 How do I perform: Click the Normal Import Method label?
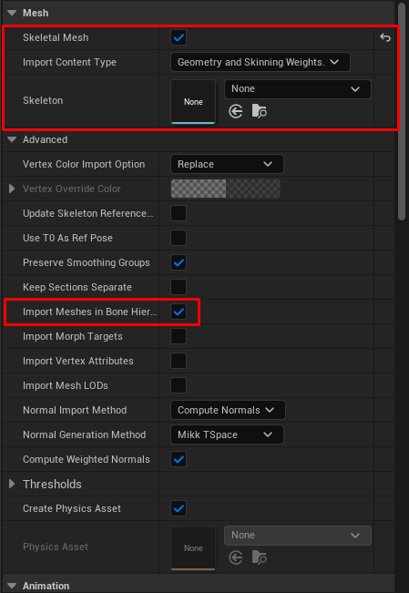point(75,410)
